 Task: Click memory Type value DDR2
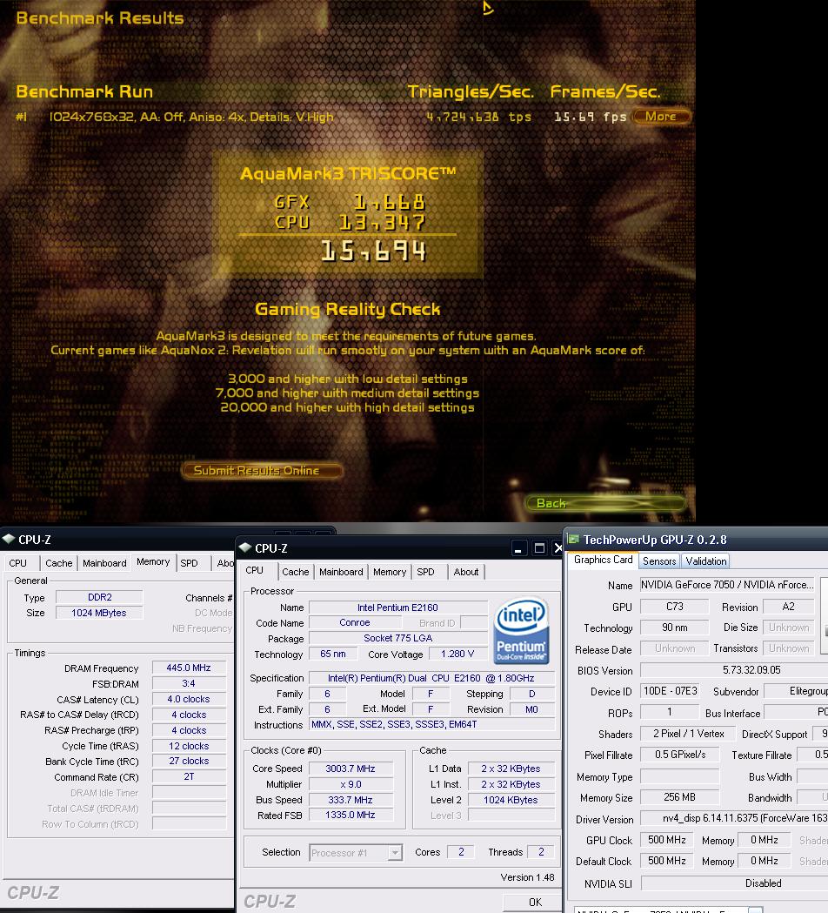coord(99,597)
